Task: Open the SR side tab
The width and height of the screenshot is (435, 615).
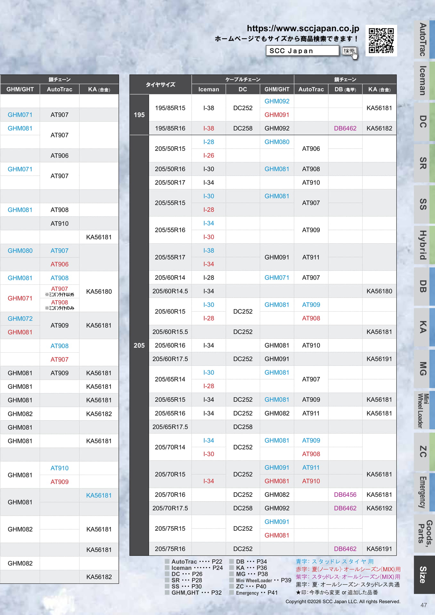Action: click(x=424, y=163)
